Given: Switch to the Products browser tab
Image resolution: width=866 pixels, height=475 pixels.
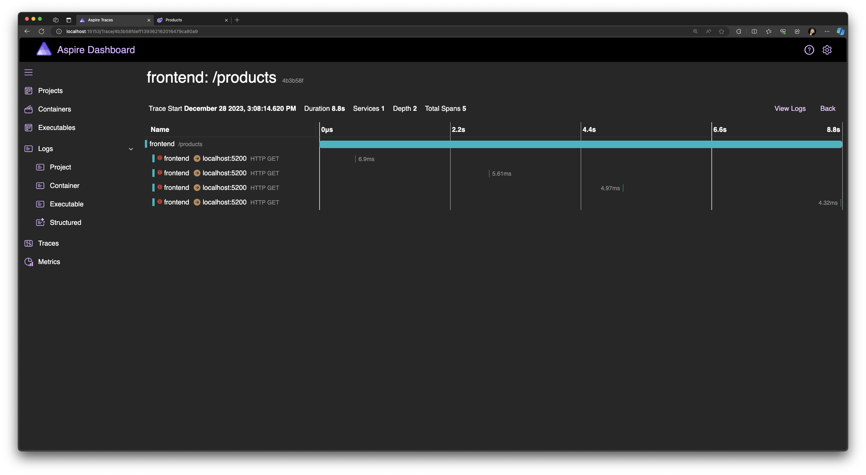Looking at the screenshot, I should 192,20.
